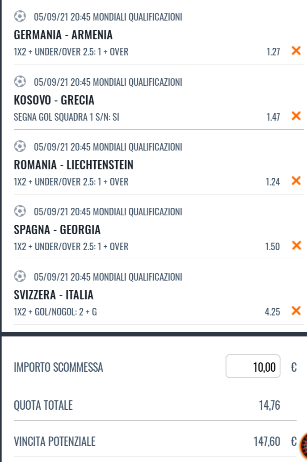Click the soccer ball icon above Svizzera - Italia
Image resolution: width=307 pixels, height=462 pixels.
click(x=20, y=276)
